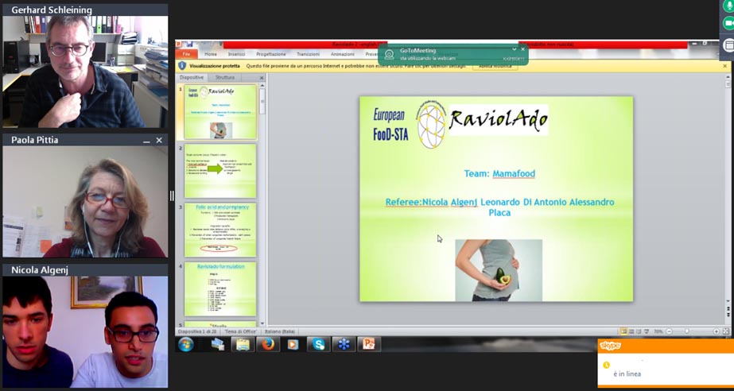
Task: Open GoToMeeting screen layout panel icon
Action: 728,45
